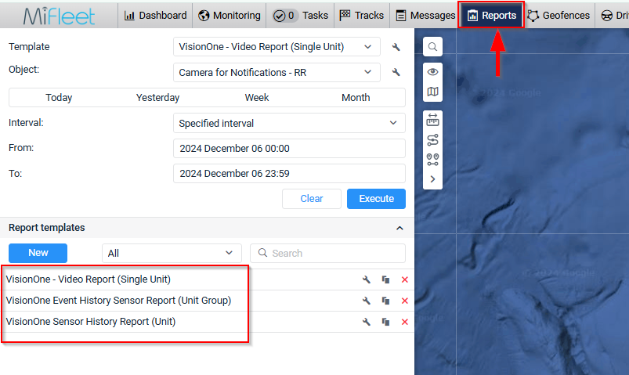
Task: Select the distance measure ruler tool
Action: coord(432,120)
